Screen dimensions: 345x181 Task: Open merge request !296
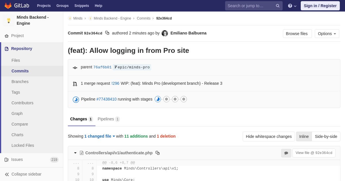click(115, 83)
